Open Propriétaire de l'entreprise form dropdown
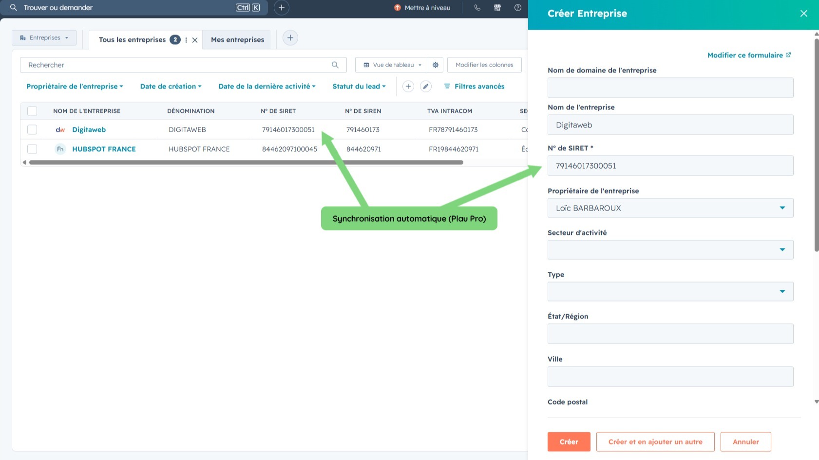This screenshot has height=460, width=819. coord(670,208)
